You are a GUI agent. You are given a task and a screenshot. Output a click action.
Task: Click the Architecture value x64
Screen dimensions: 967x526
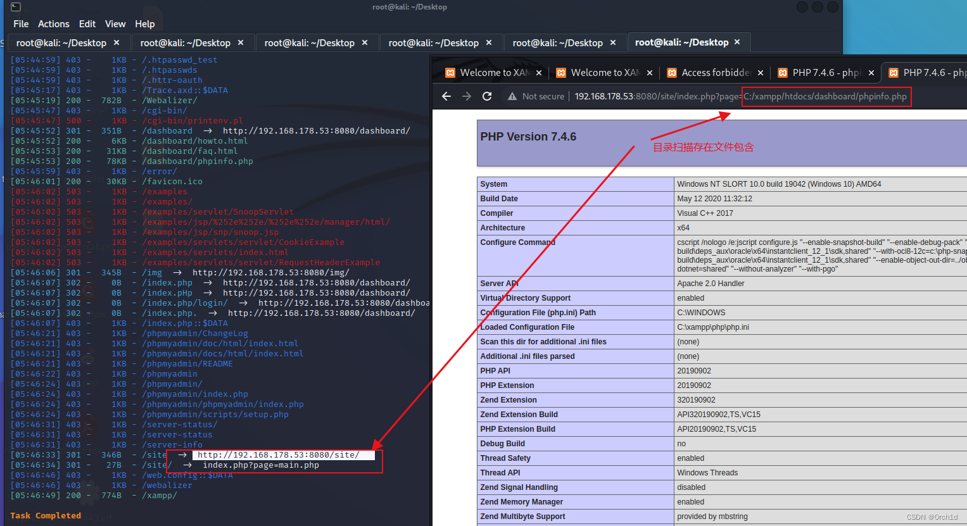tap(683, 228)
